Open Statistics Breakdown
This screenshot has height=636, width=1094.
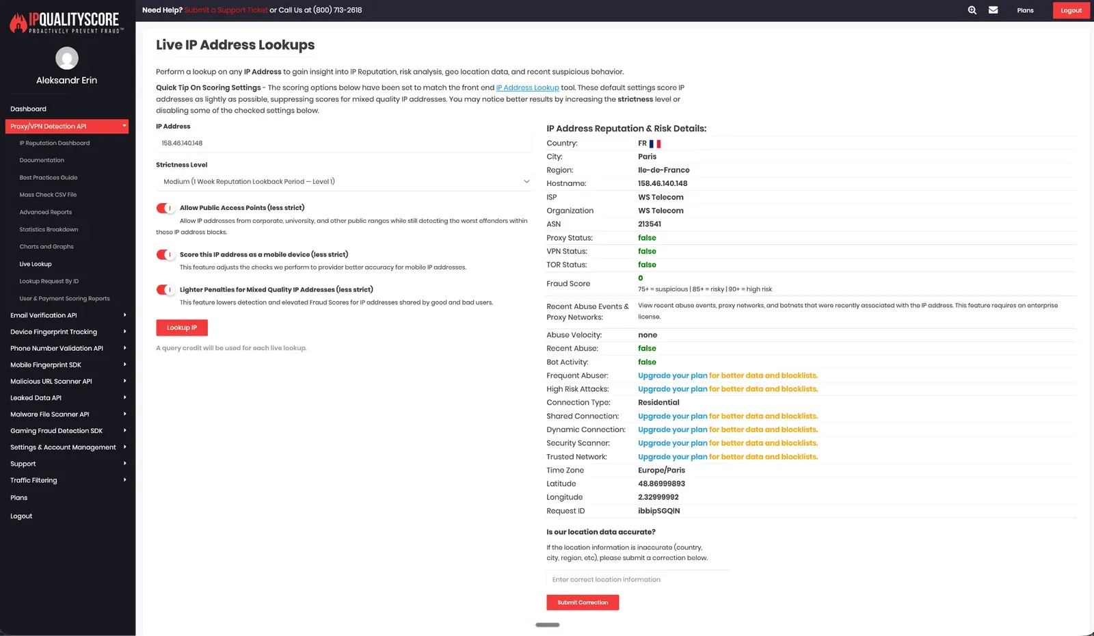click(x=49, y=229)
